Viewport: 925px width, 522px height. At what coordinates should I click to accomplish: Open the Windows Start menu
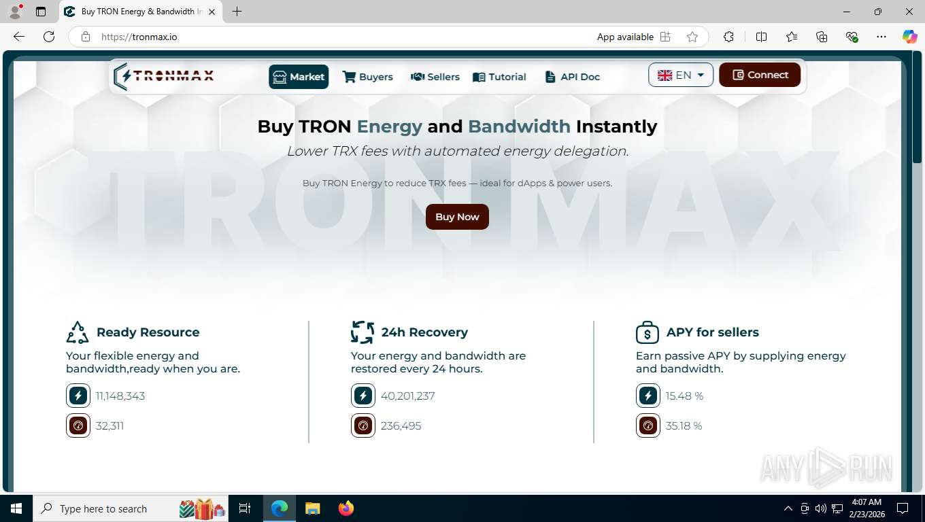pos(16,508)
